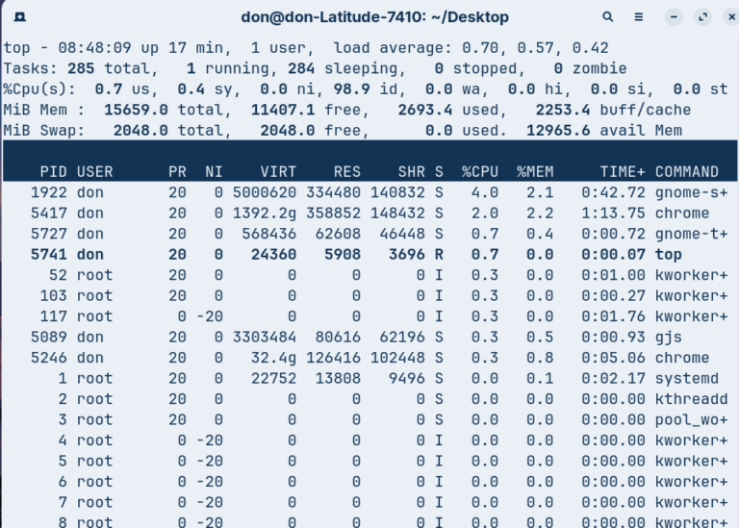
Task: Click the COMMAND column header
Action: [x=687, y=171]
